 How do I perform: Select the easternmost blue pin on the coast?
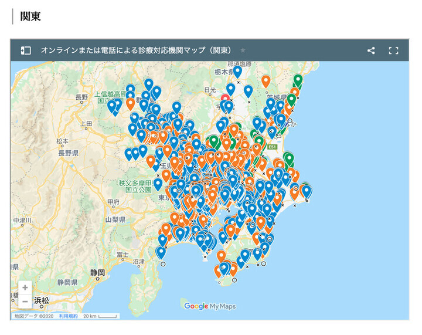(x=306, y=191)
